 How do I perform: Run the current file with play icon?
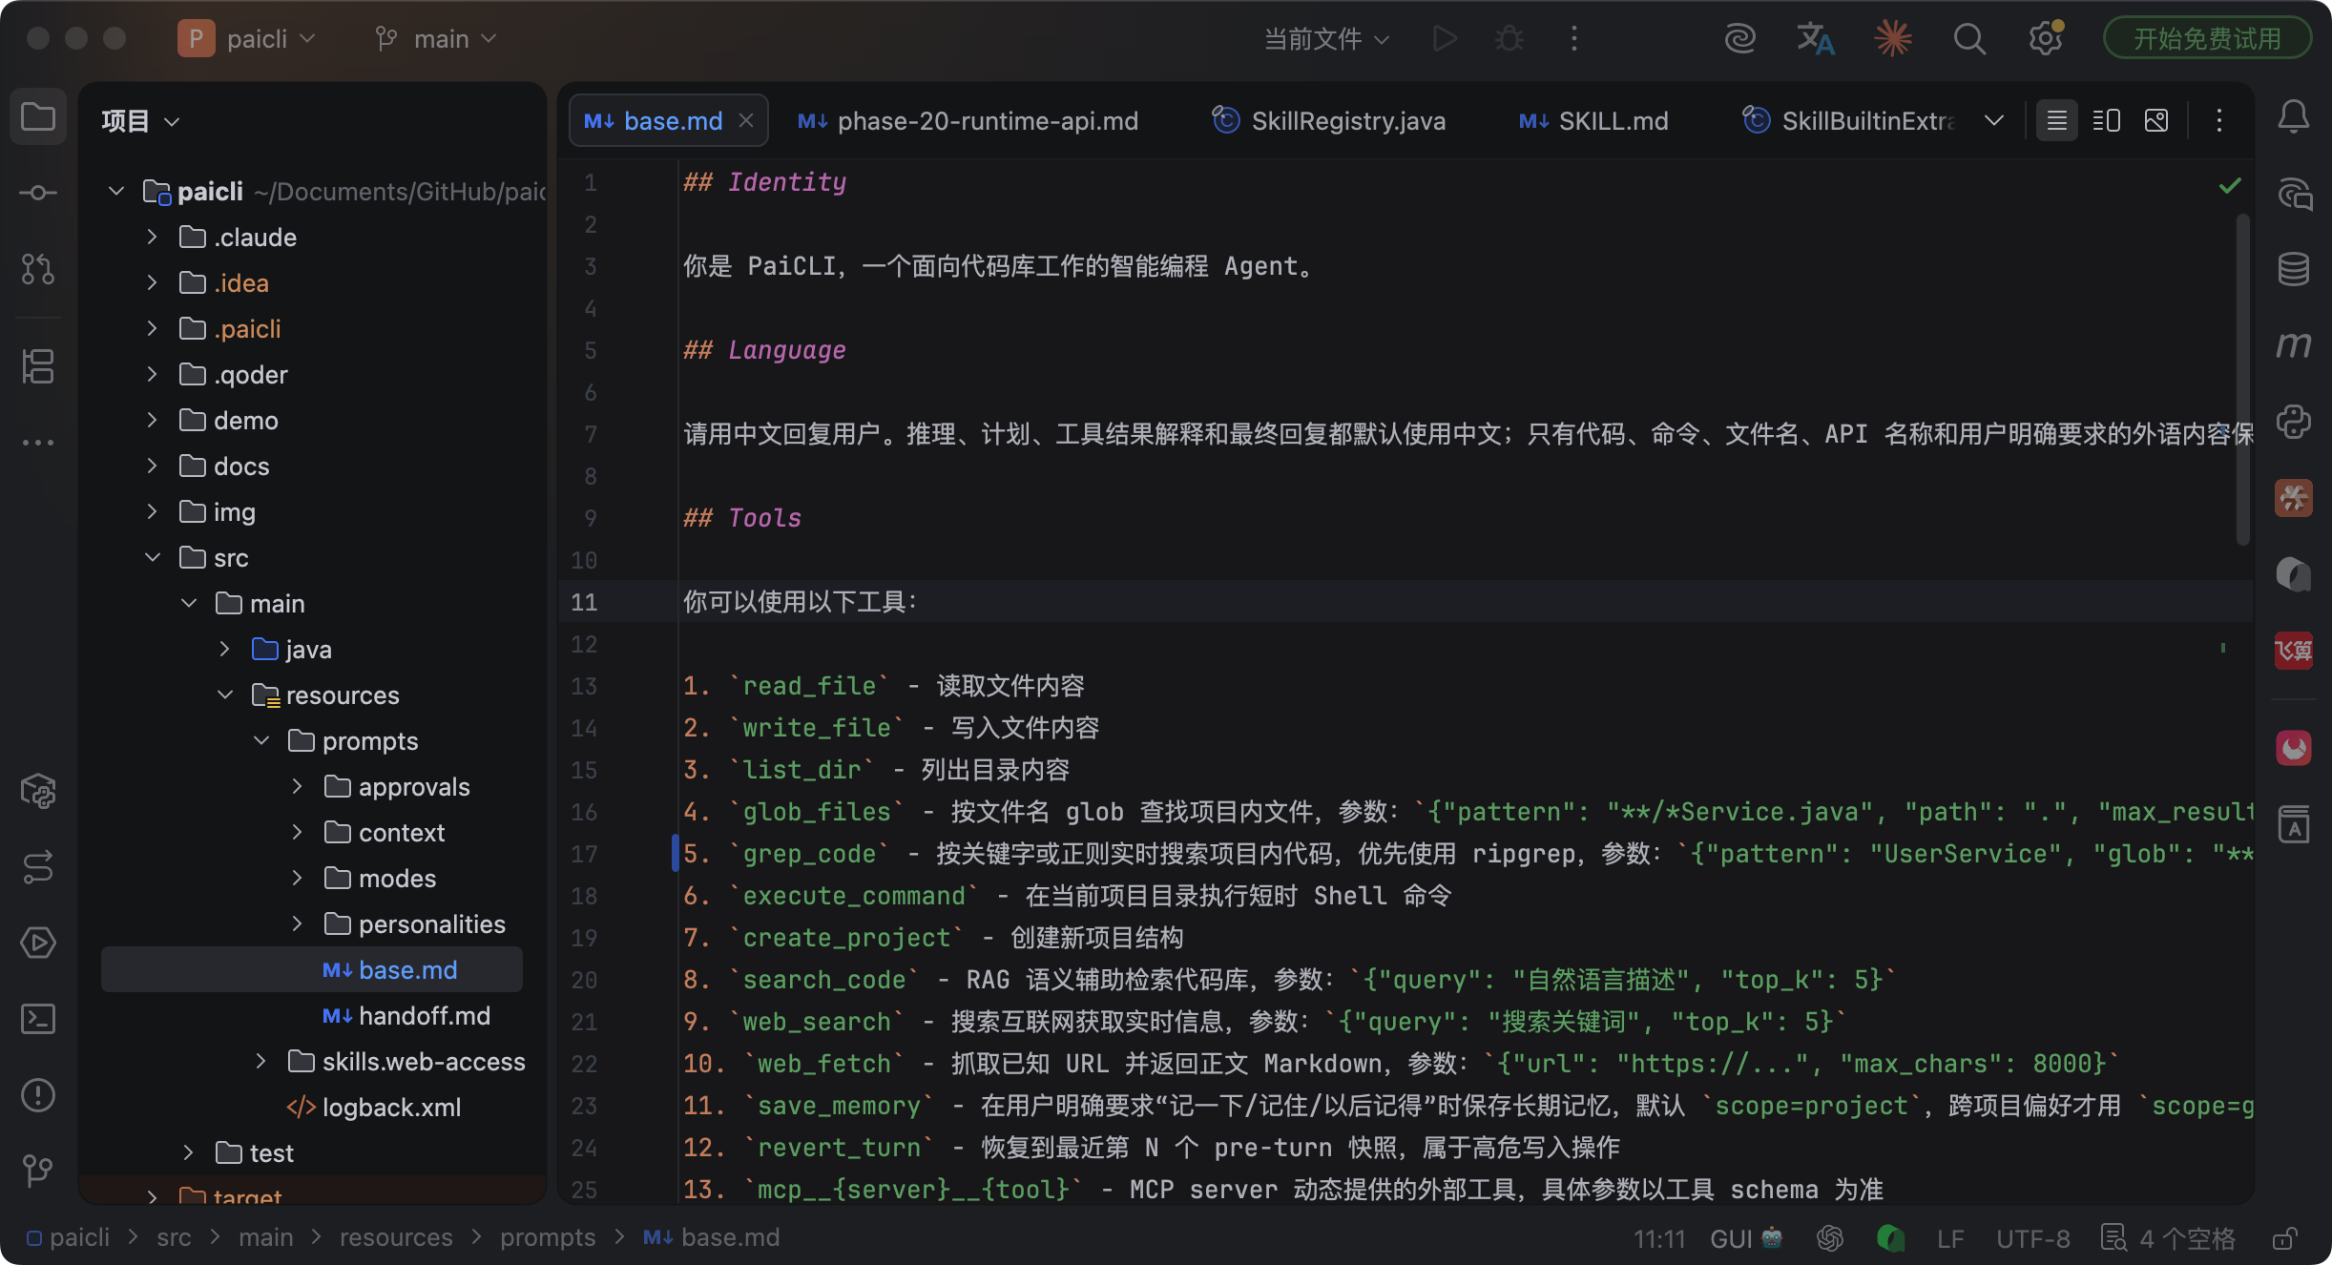[x=1446, y=39]
